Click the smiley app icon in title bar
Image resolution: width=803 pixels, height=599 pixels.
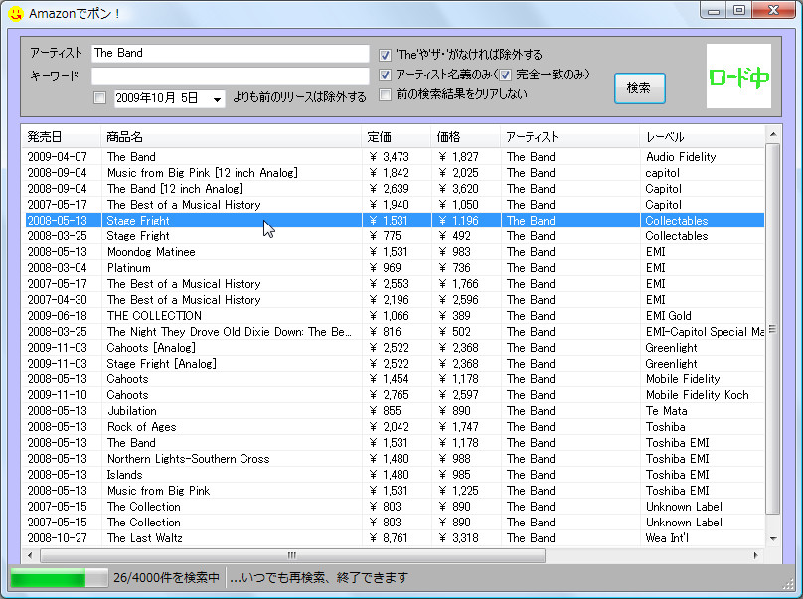click(x=16, y=13)
